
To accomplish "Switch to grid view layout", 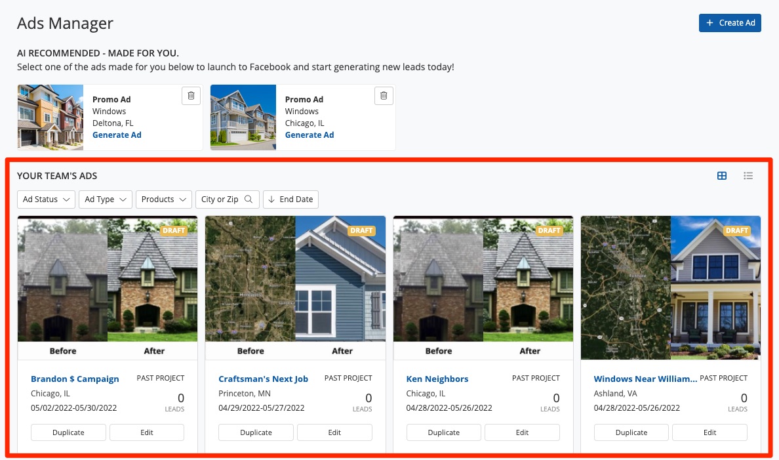I will [x=722, y=176].
